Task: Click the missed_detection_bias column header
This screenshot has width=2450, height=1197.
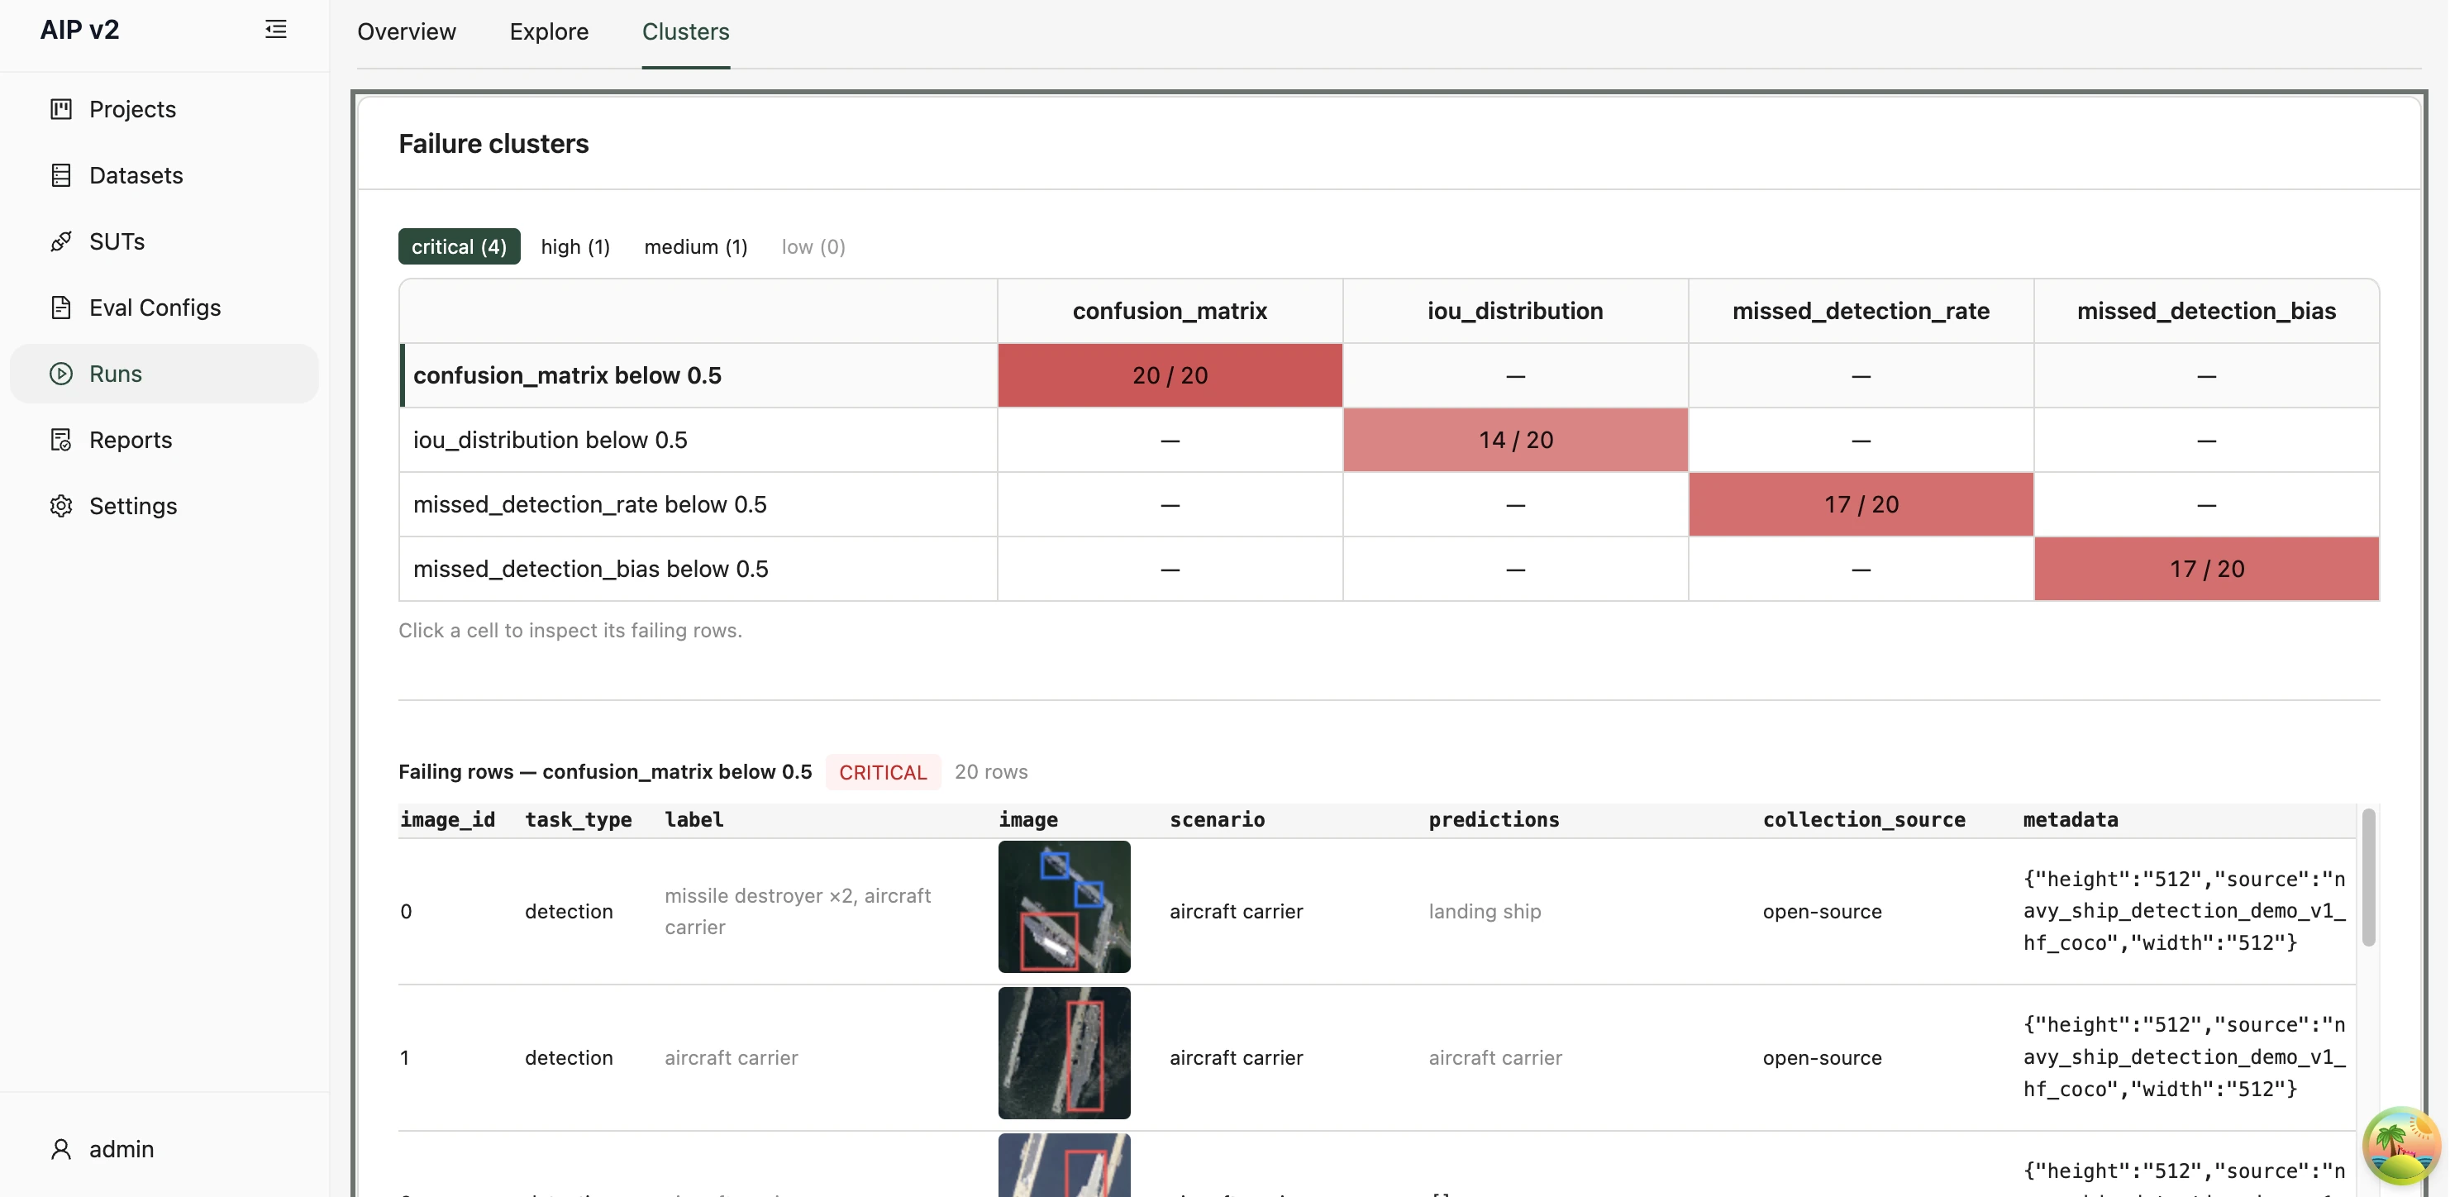Action: (x=2206, y=311)
